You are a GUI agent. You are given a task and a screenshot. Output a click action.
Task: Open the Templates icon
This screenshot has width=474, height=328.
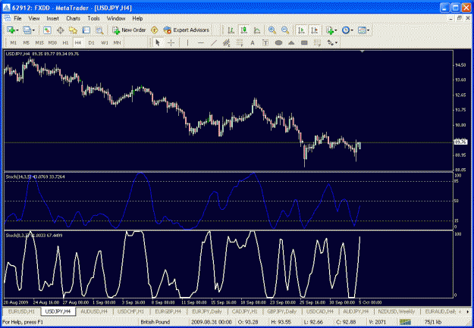[362, 30]
